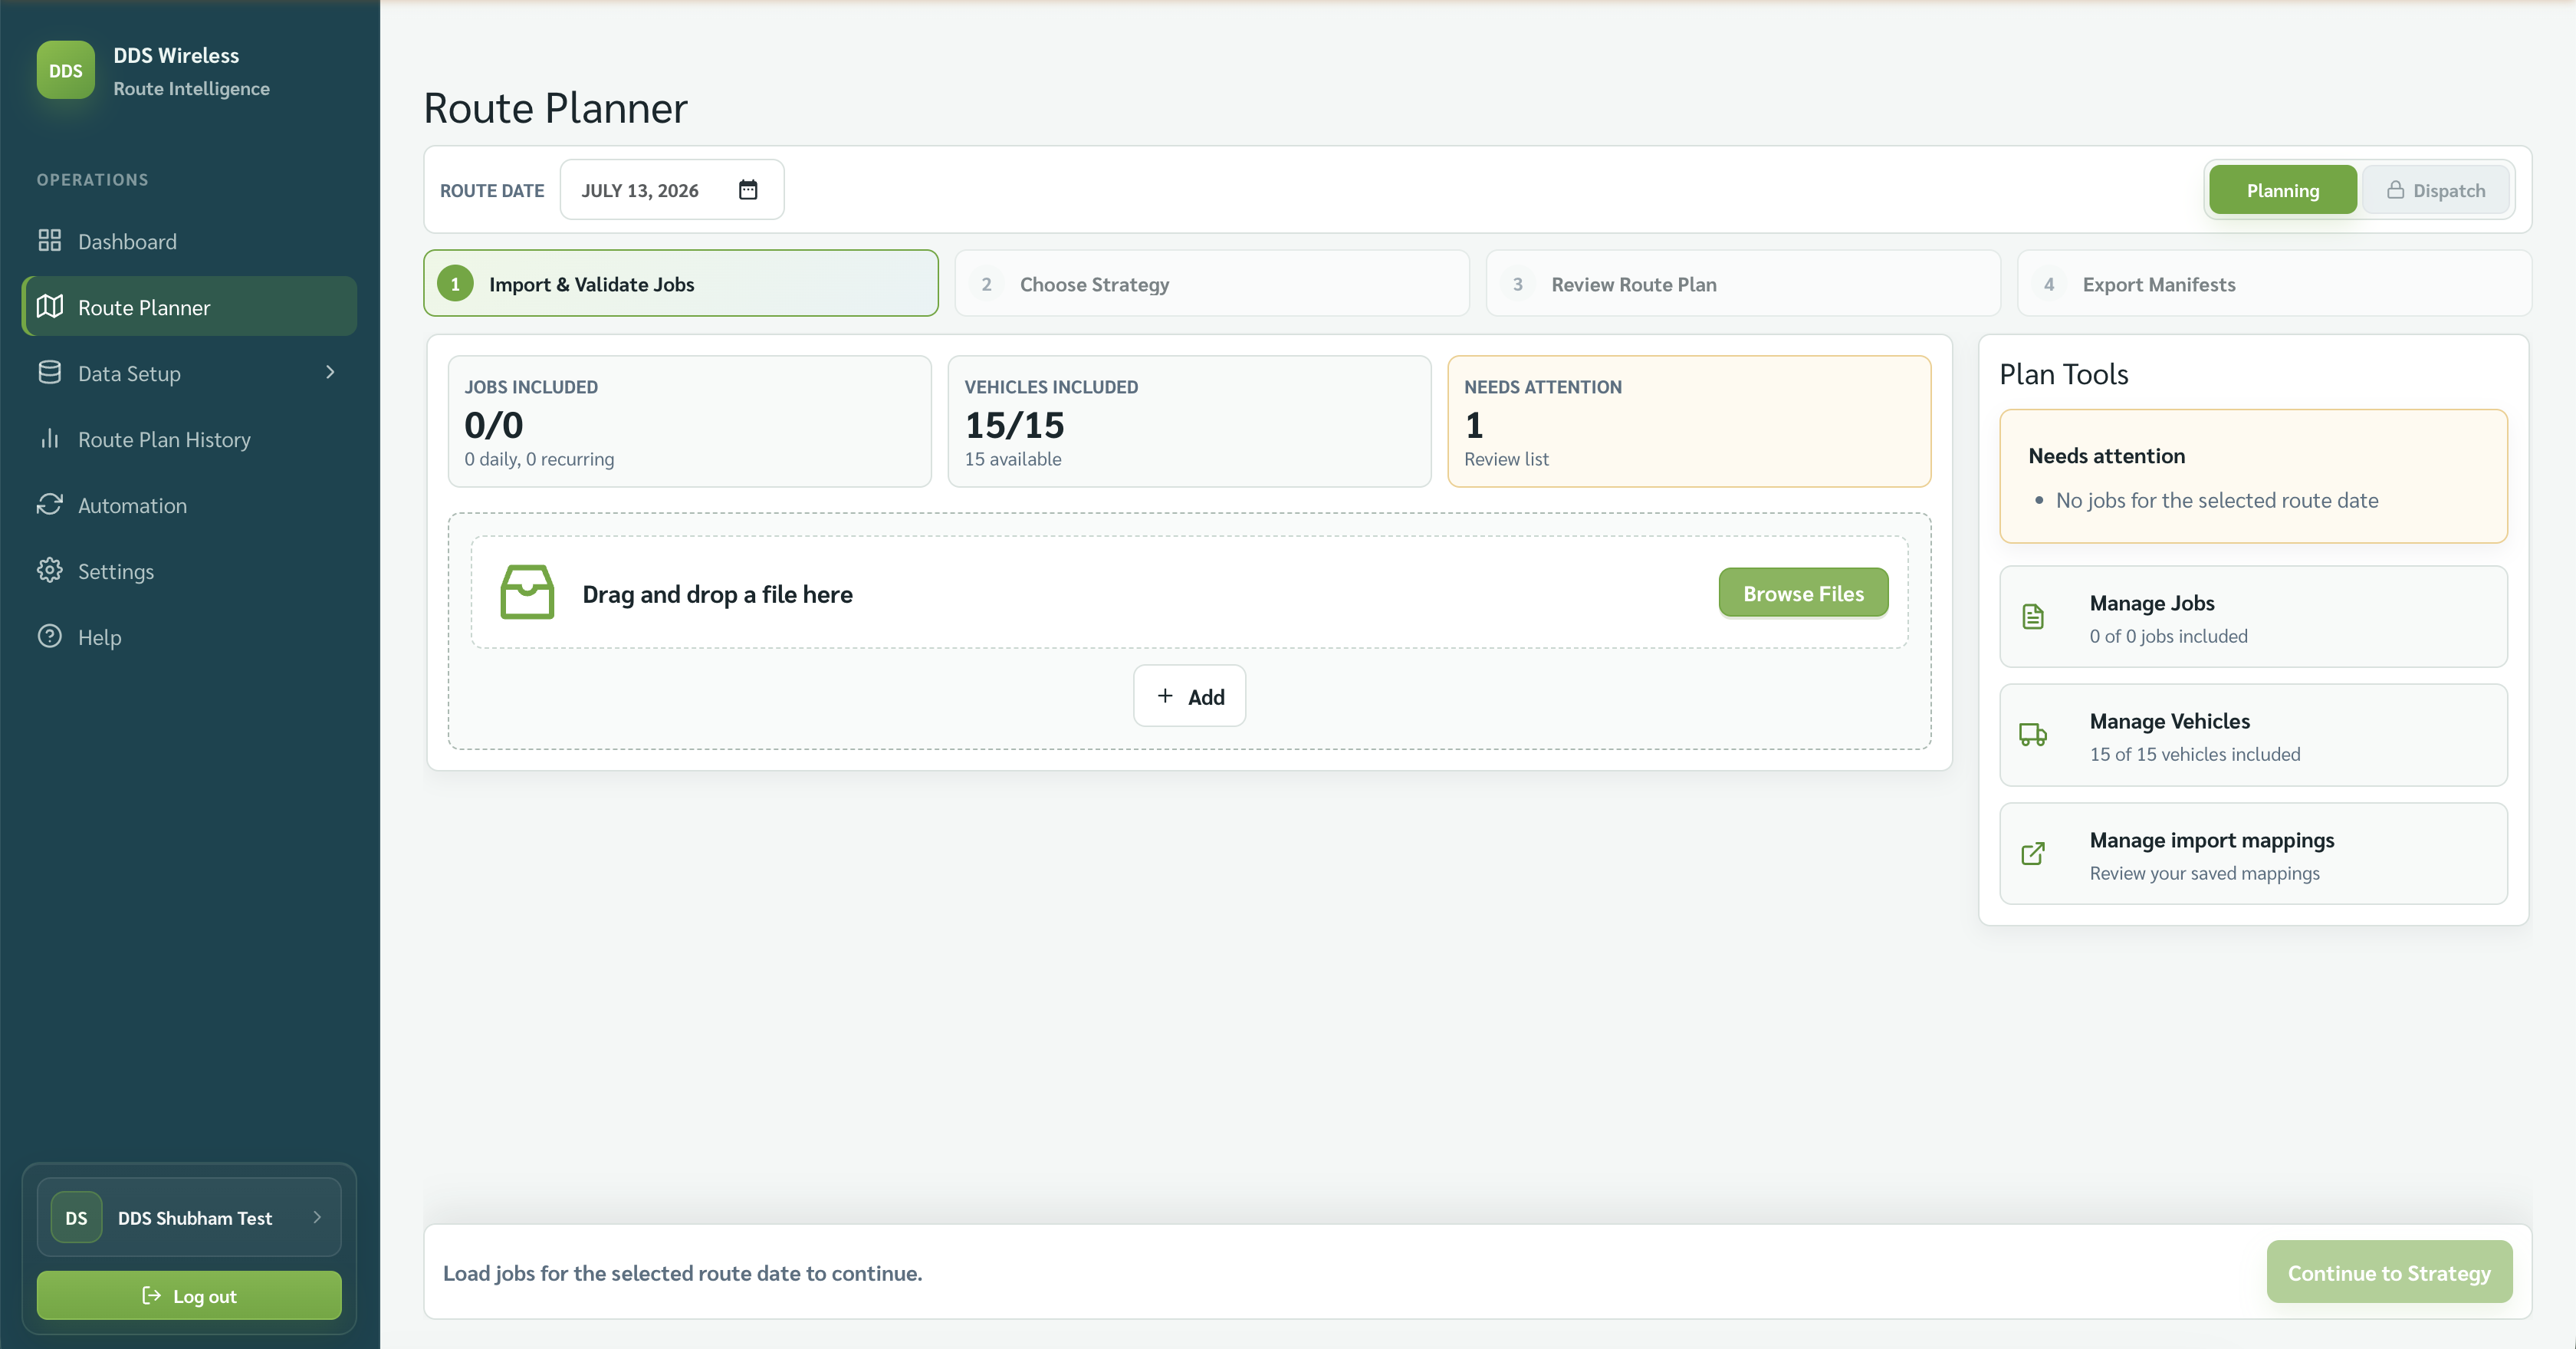Screen dimensions: 2576x1349
Task: Click the Vehicles Included stat card
Action: pyautogui.click(x=1189, y=421)
